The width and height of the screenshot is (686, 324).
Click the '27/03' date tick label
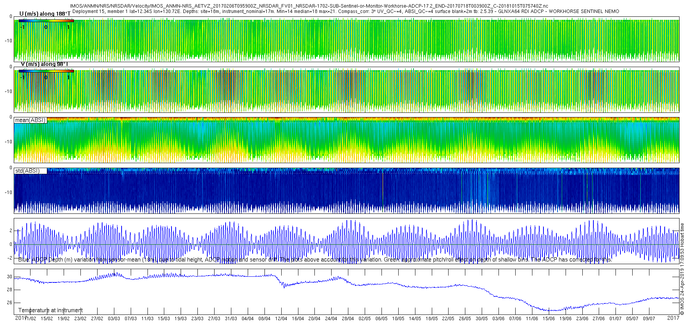214,319
